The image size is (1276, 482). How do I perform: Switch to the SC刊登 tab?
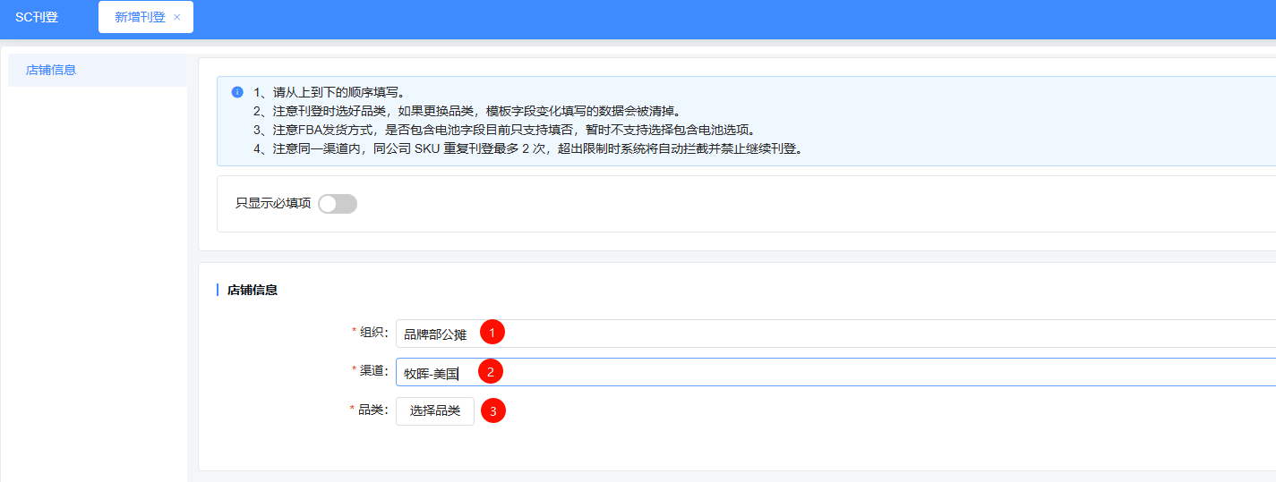pyautogui.click(x=37, y=17)
